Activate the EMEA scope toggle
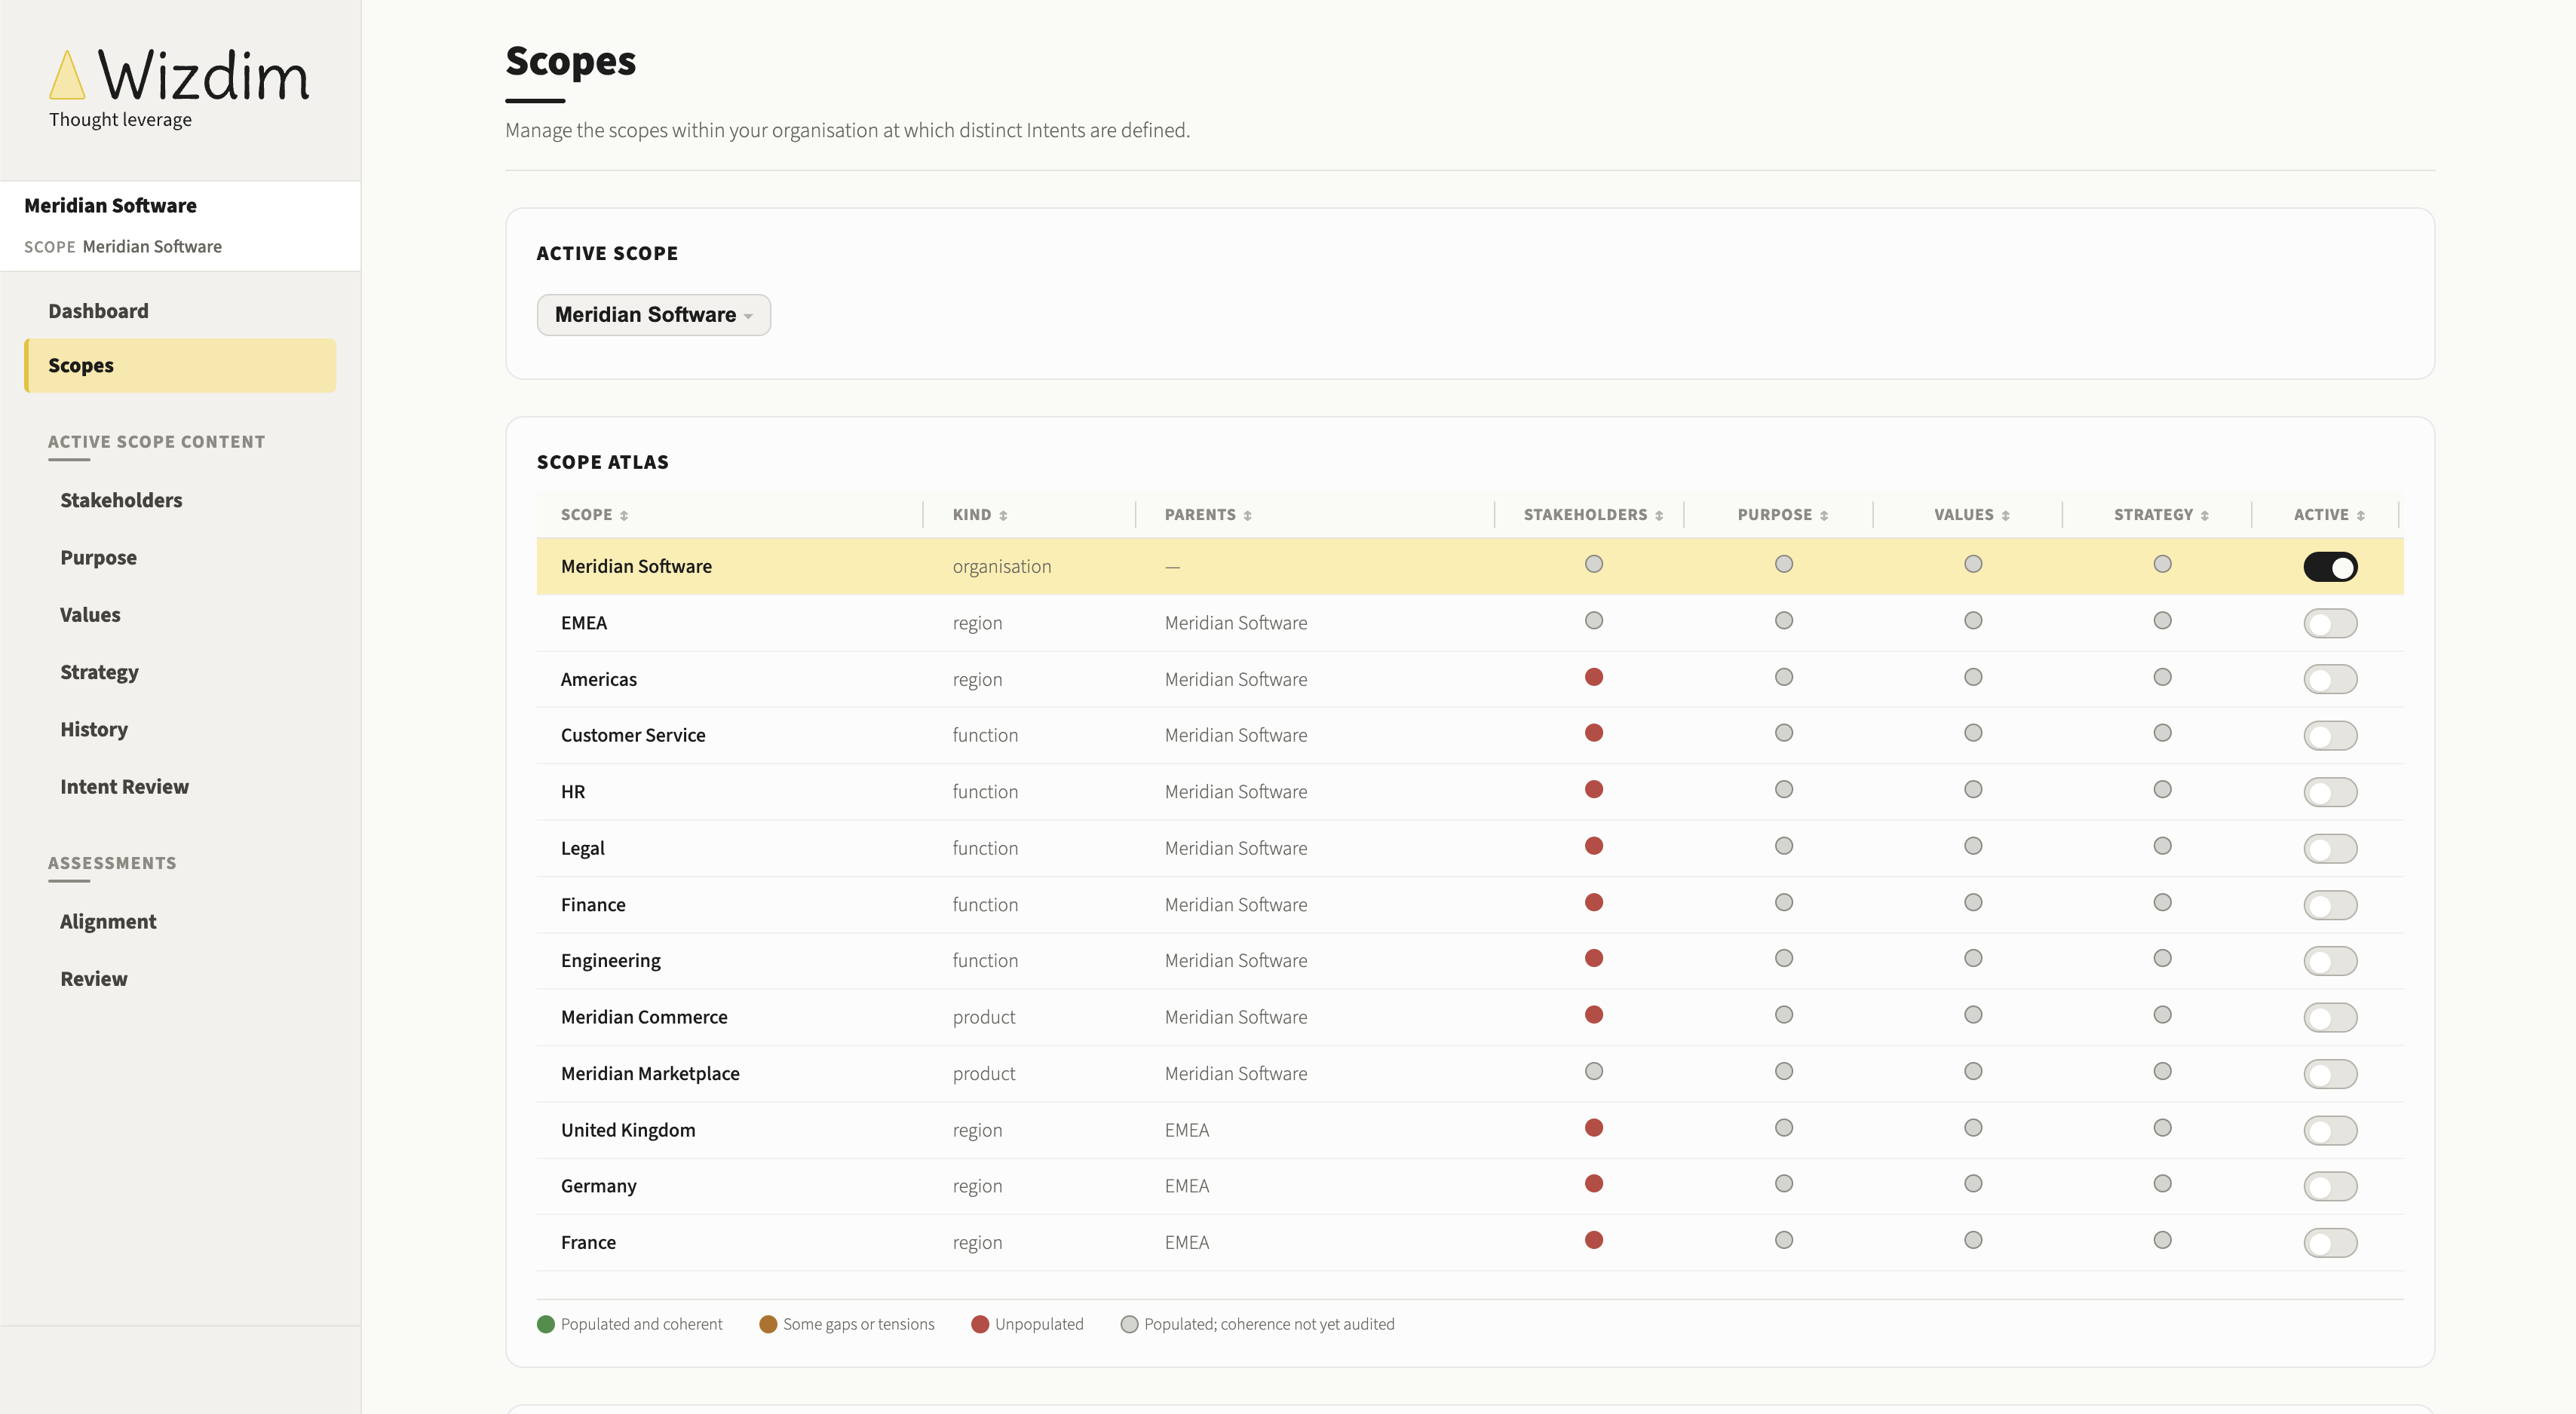 click(2330, 623)
